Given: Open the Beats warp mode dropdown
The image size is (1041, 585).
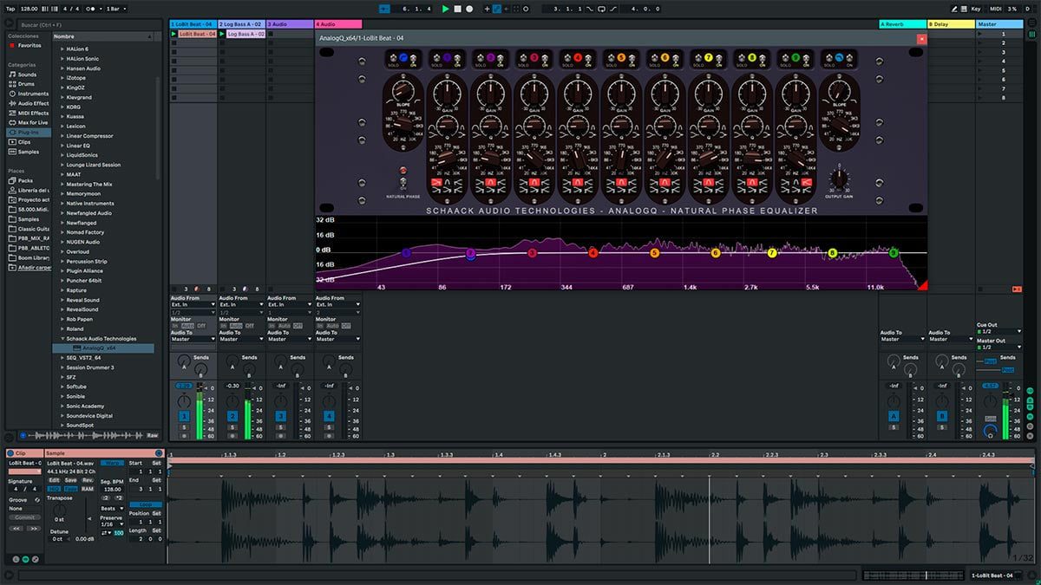Looking at the screenshot, I should [113, 509].
